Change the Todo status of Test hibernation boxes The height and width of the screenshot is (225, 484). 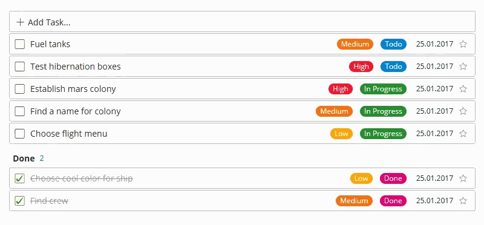click(393, 67)
